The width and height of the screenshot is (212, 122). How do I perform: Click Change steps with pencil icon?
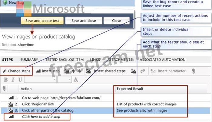(x=16, y=71)
